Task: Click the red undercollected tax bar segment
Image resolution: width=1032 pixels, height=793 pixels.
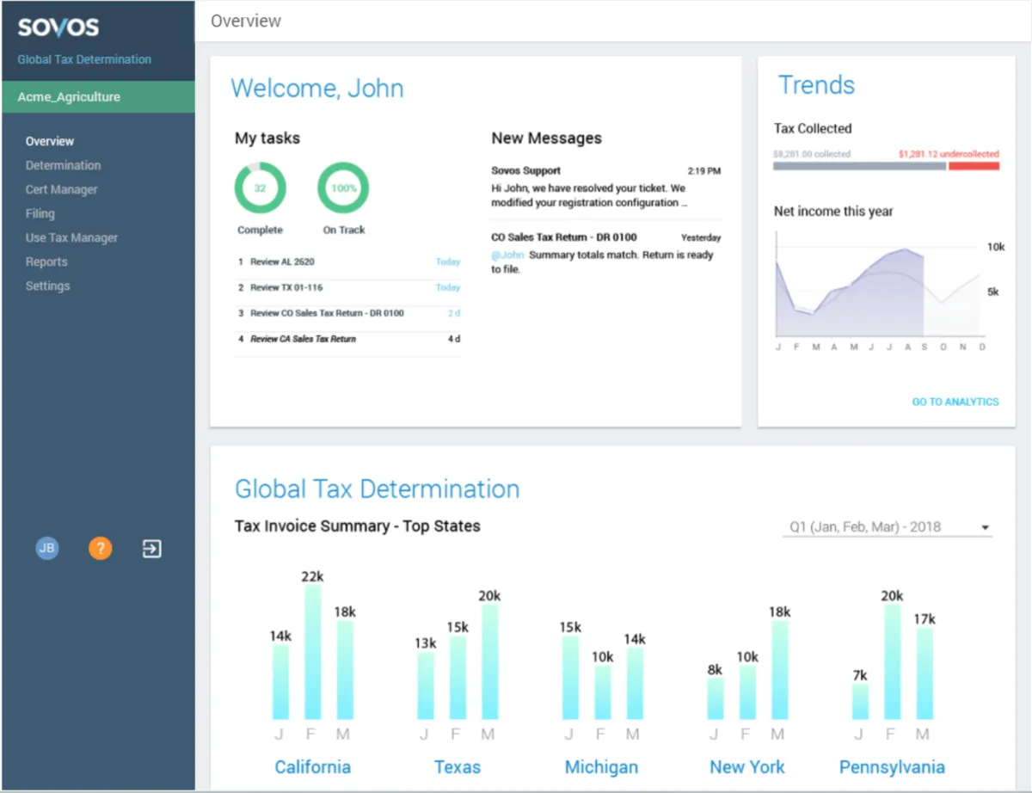Action: click(x=974, y=166)
